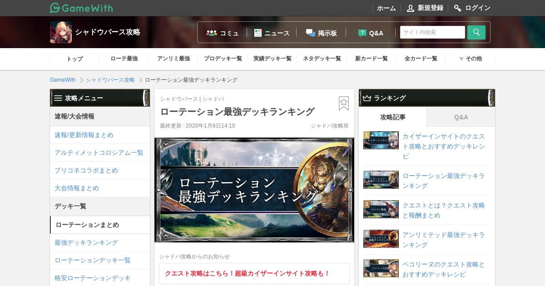The width and height of the screenshot is (545, 286).
Task: Select the 新カード一覧 navigation tab
Action: pyautogui.click(x=372, y=59)
